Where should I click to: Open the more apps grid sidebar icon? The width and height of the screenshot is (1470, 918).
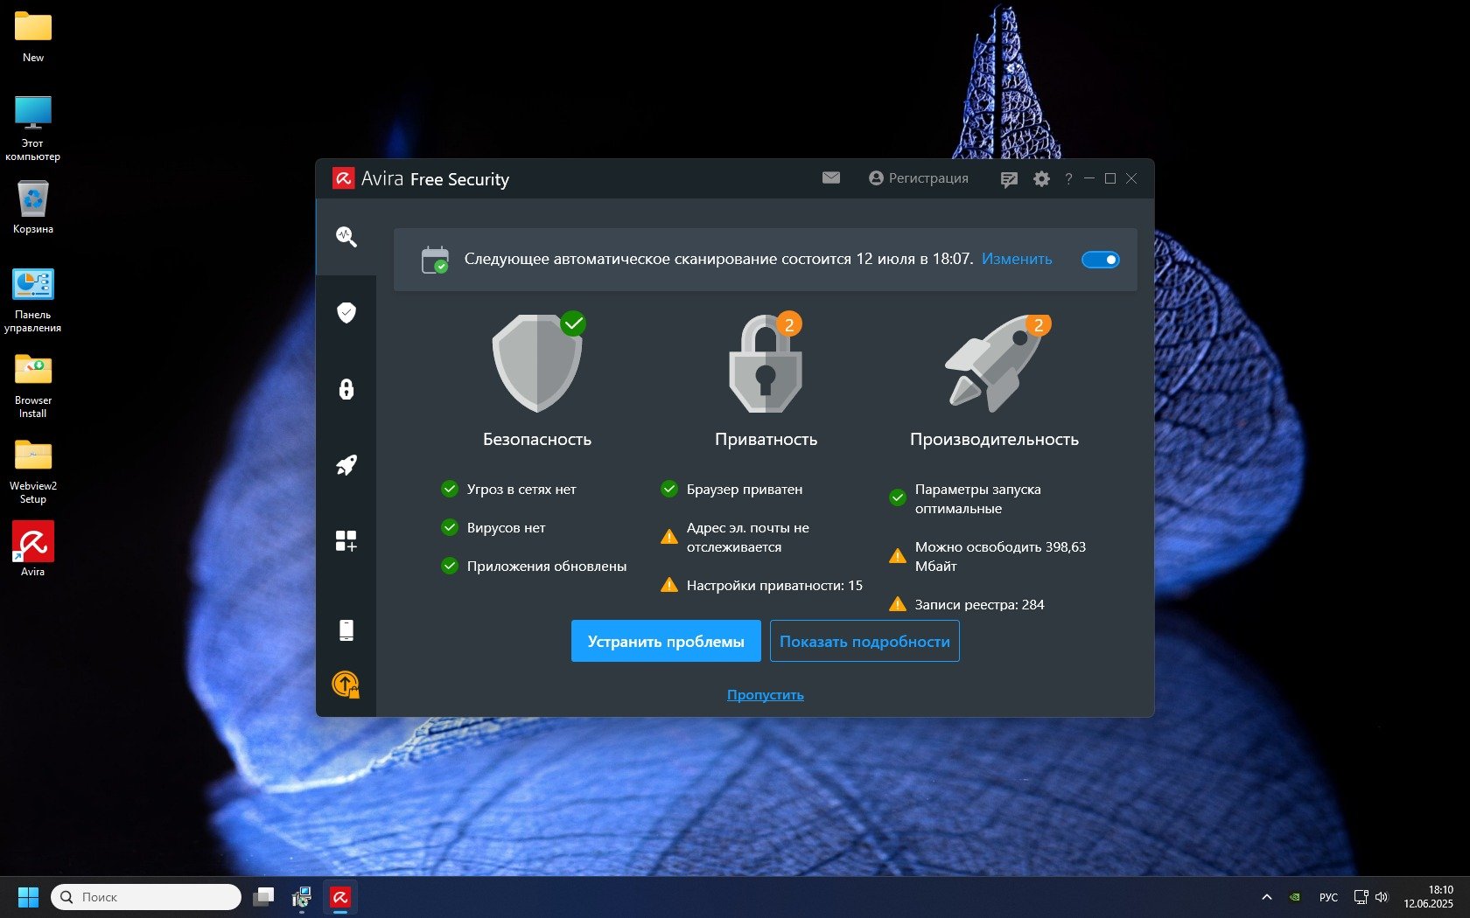pos(346,541)
